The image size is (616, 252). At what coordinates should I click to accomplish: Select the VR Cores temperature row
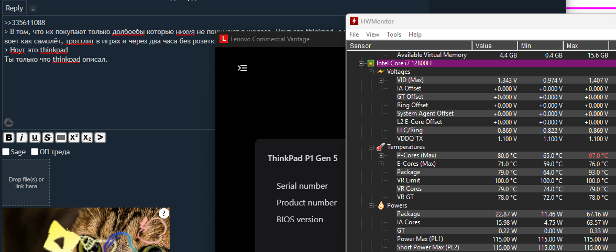tap(481, 189)
